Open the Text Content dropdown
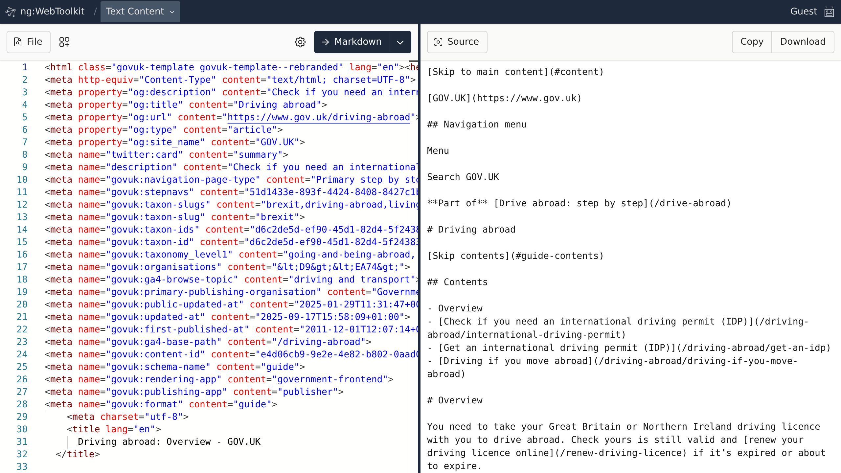 tap(140, 12)
